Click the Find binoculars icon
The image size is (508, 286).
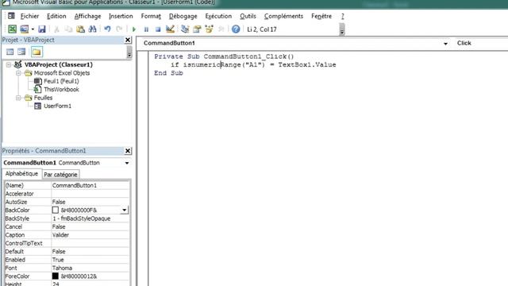(x=92, y=29)
